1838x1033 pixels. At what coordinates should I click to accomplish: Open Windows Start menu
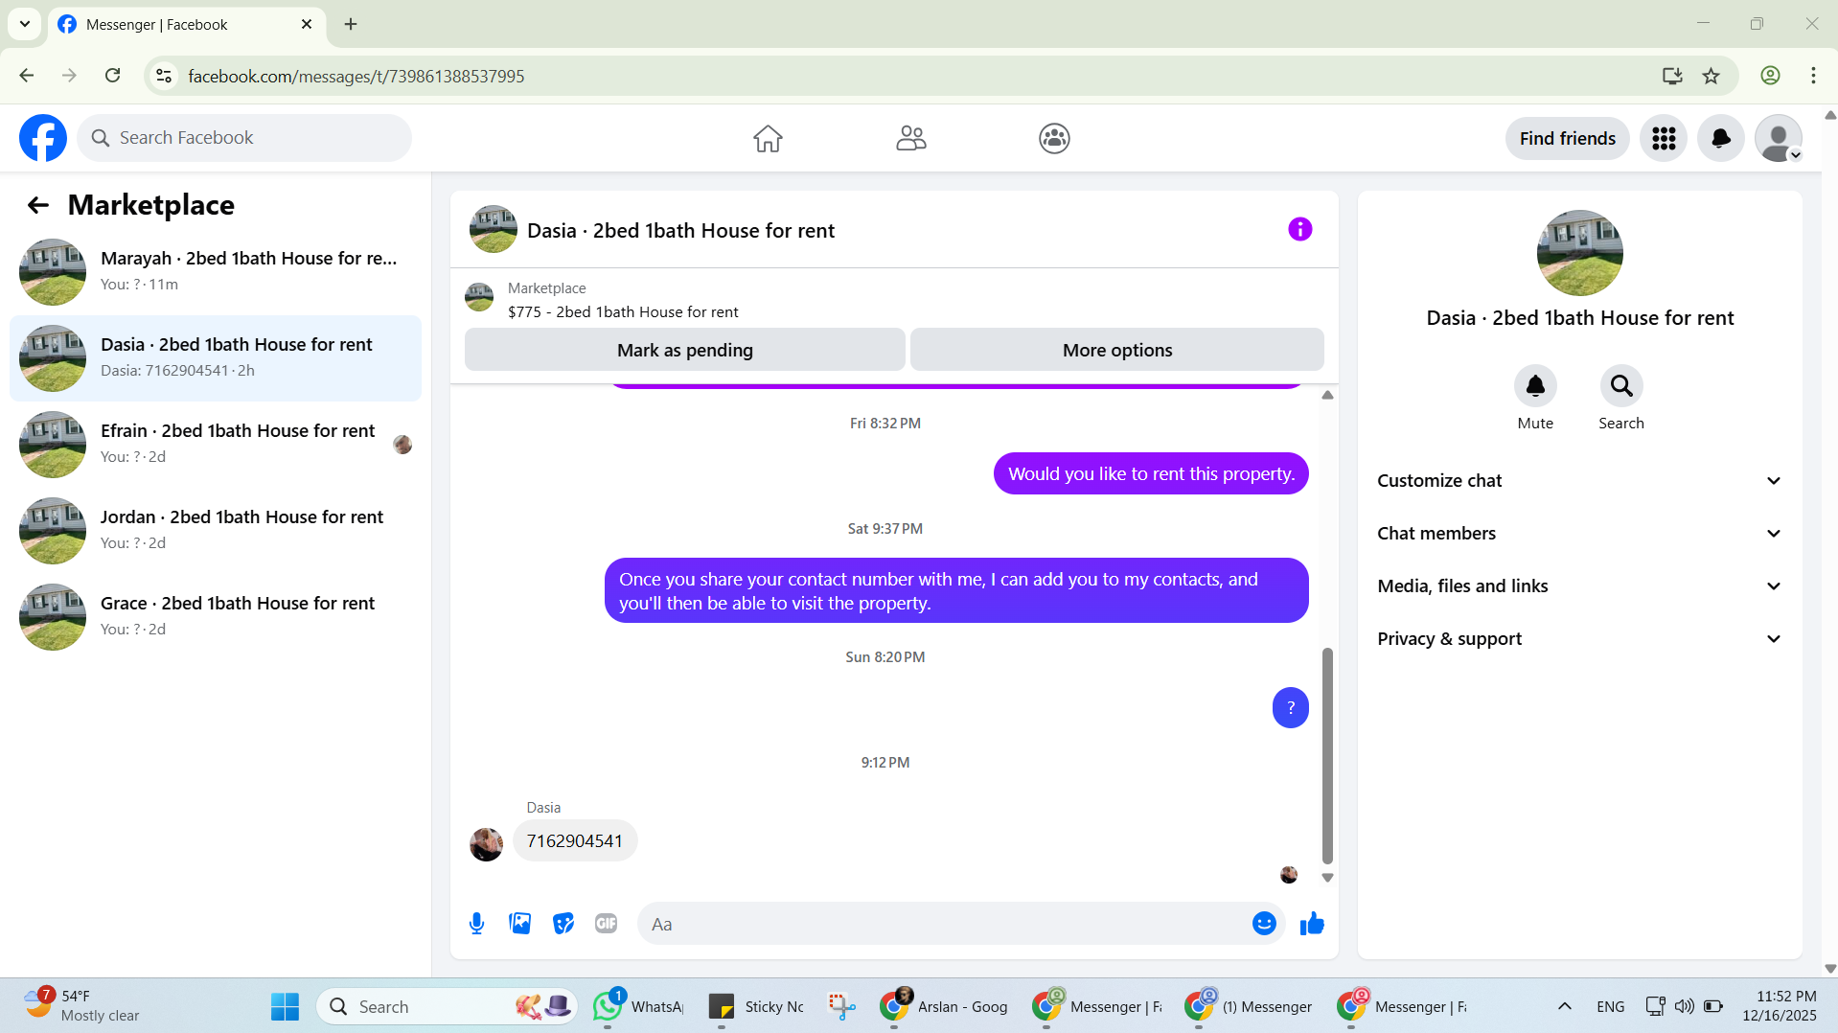[x=285, y=1006]
